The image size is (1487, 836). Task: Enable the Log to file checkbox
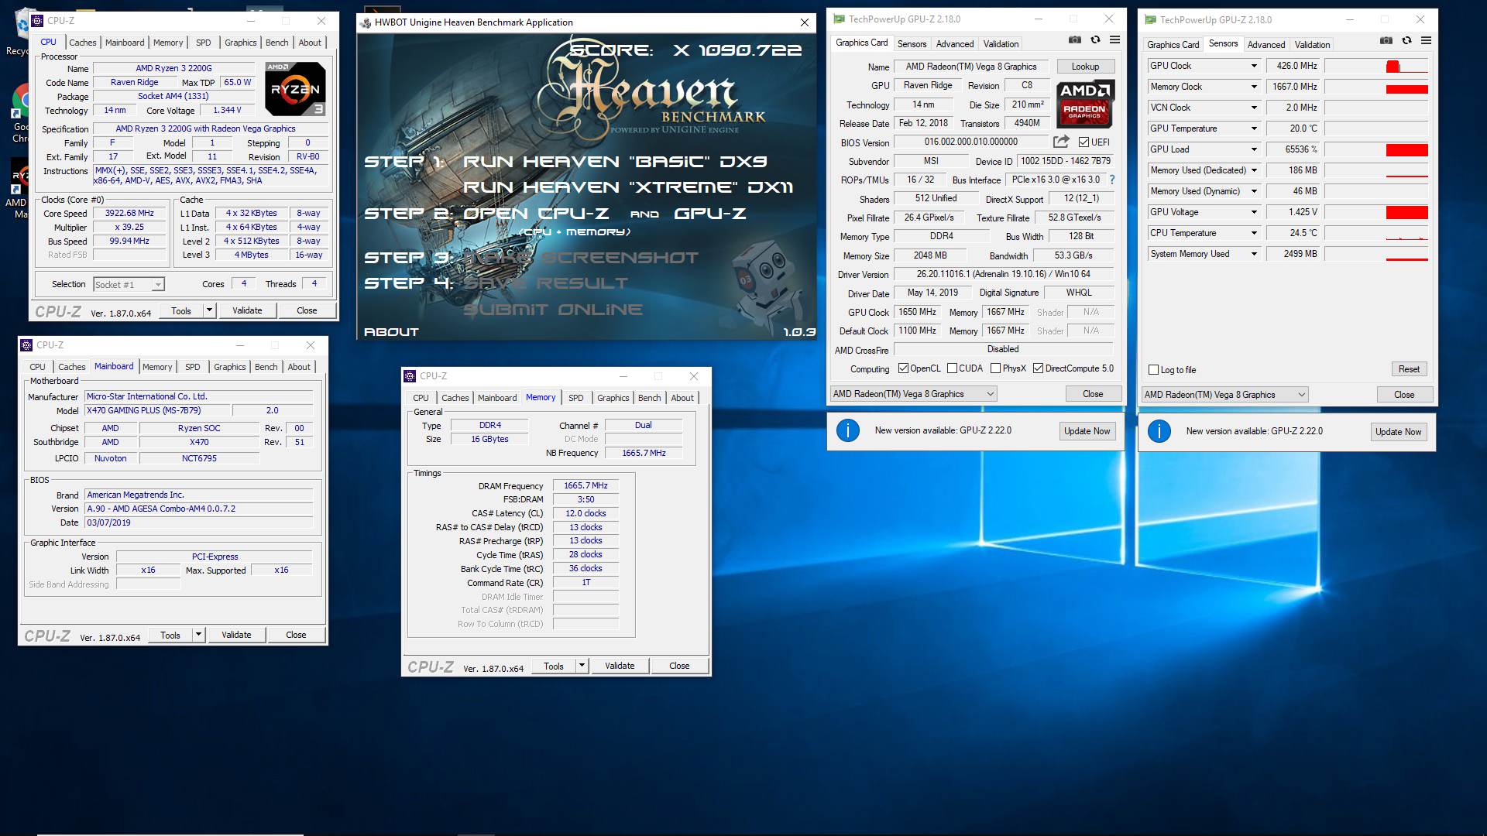(x=1153, y=370)
